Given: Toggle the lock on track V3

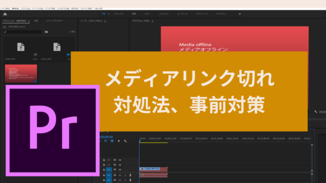Looking at the screenshot, I should tap(104, 160).
